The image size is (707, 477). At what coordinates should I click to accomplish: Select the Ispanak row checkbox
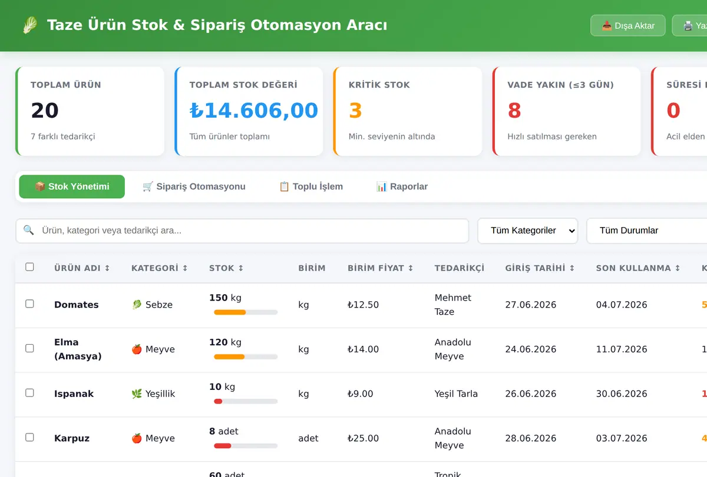click(x=29, y=393)
